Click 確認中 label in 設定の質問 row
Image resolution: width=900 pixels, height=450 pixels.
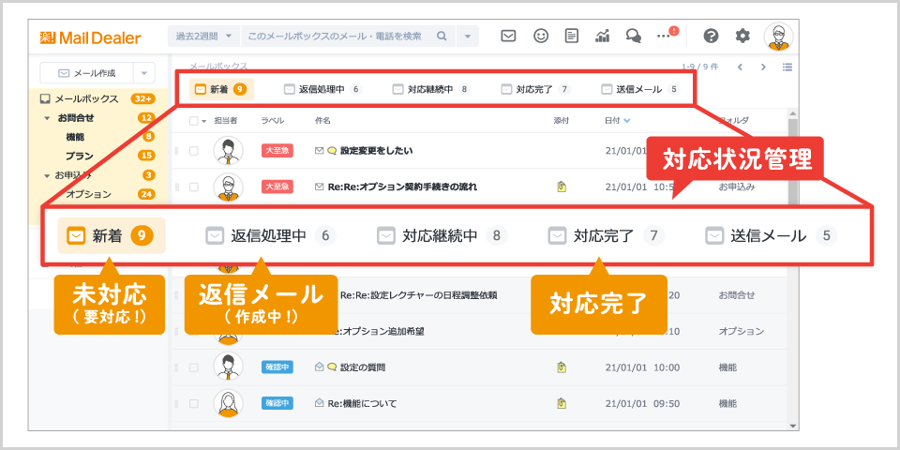coord(277,367)
